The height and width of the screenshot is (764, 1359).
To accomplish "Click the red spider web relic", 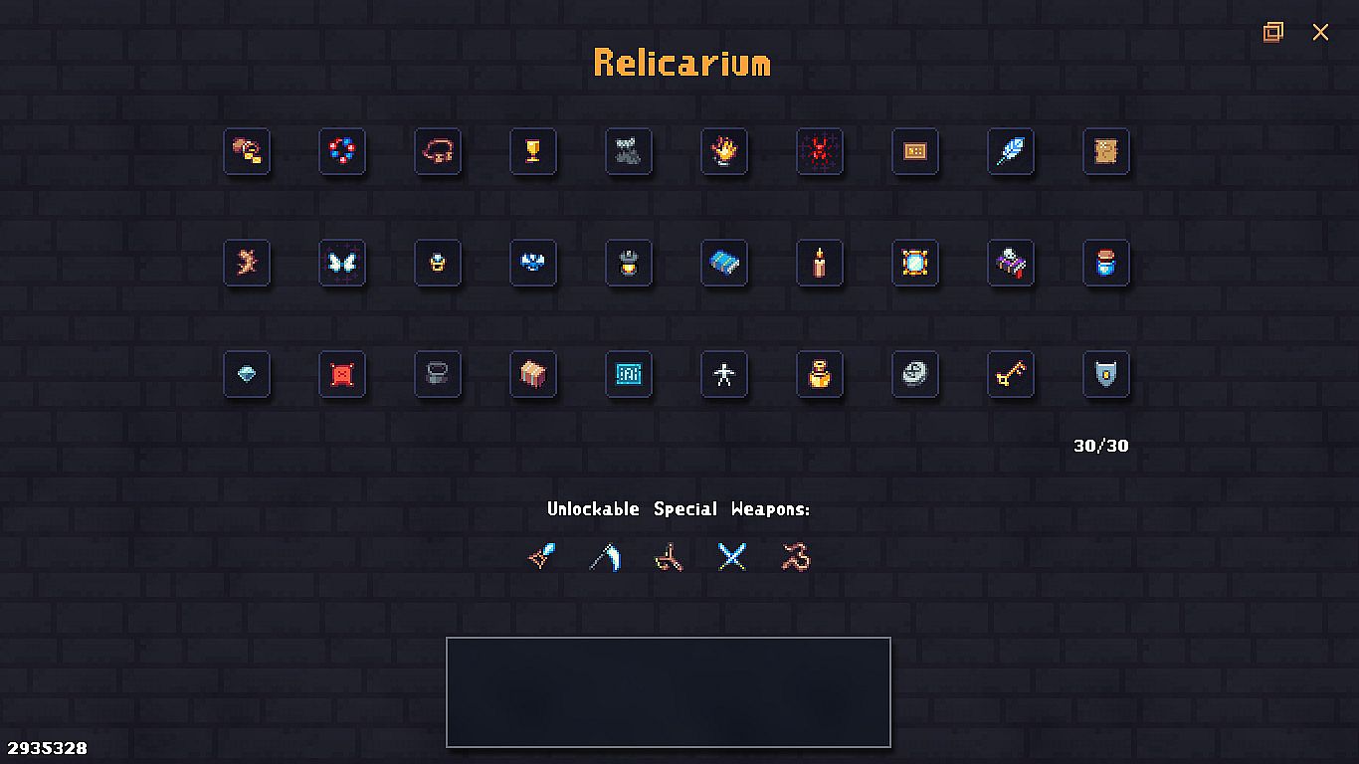I will 820,151.
